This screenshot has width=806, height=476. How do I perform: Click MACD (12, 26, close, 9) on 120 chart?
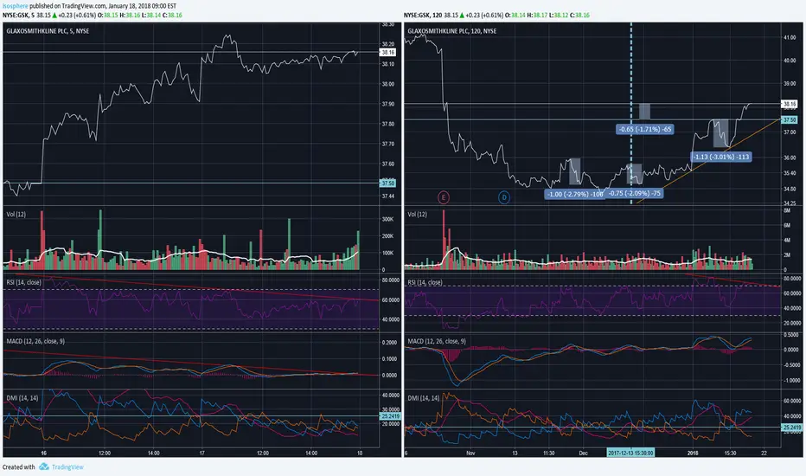[x=437, y=341]
